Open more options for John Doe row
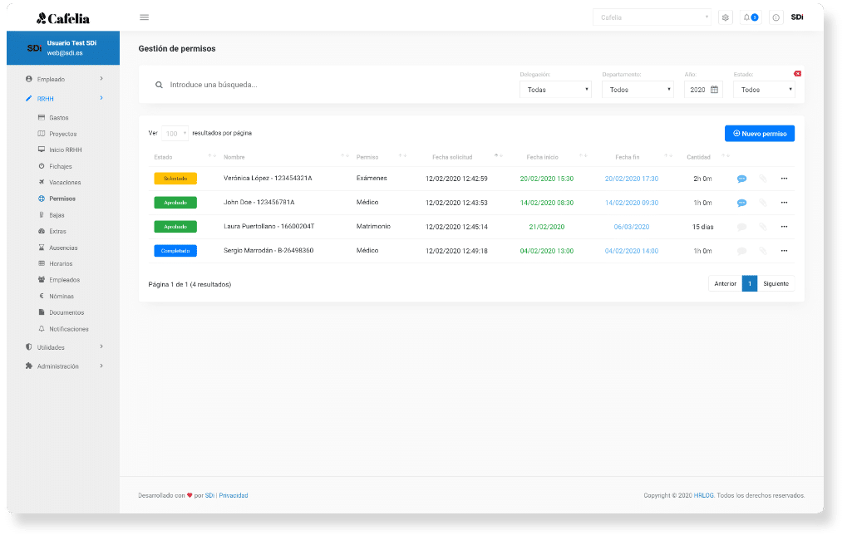 pos(784,203)
